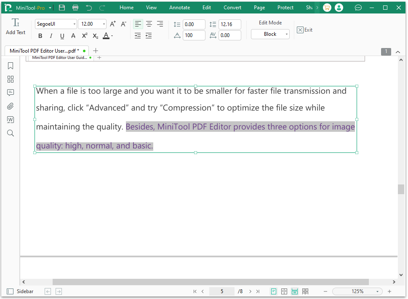Collapse the ribbon with the up chevron

[x=398, y=52]
